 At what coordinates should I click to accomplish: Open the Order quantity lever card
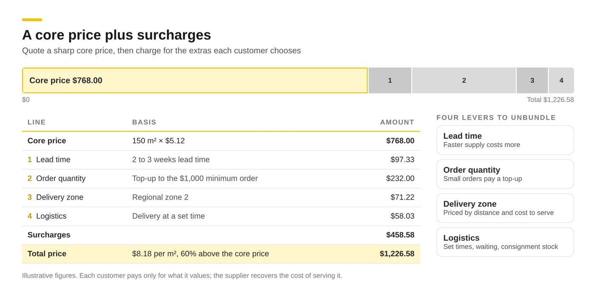click(x=505, y=174)
